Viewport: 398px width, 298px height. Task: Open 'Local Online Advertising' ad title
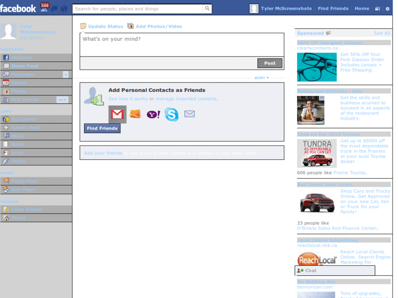327,240
